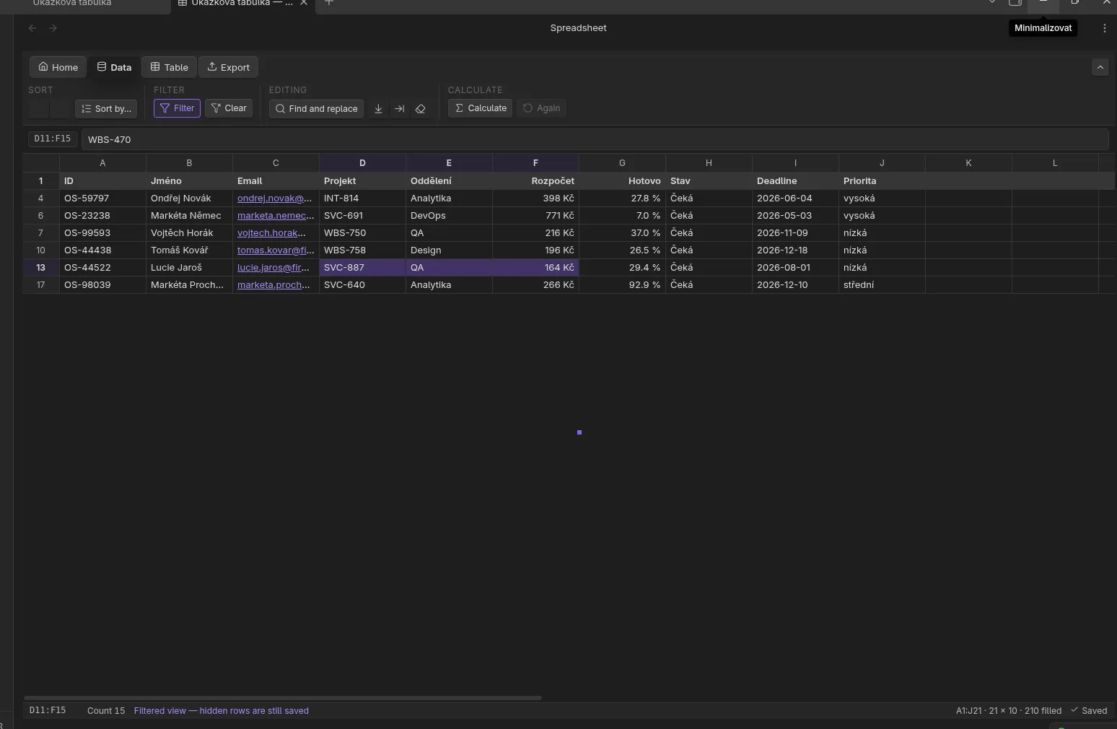Image resolution: width=1117 pixels, height=729 pixels.
Task: Click the Count 15 status entry
Action: (x=106, y=711)
